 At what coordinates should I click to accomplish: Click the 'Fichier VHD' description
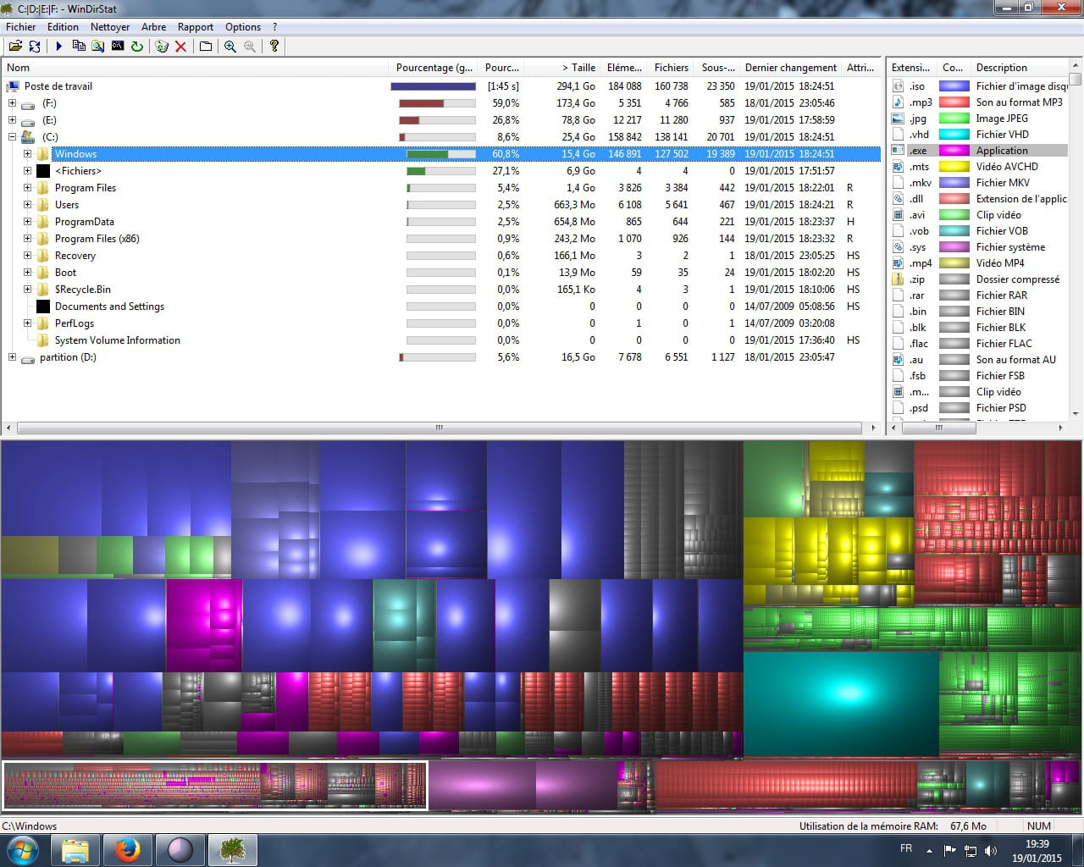pos(1003,135)
